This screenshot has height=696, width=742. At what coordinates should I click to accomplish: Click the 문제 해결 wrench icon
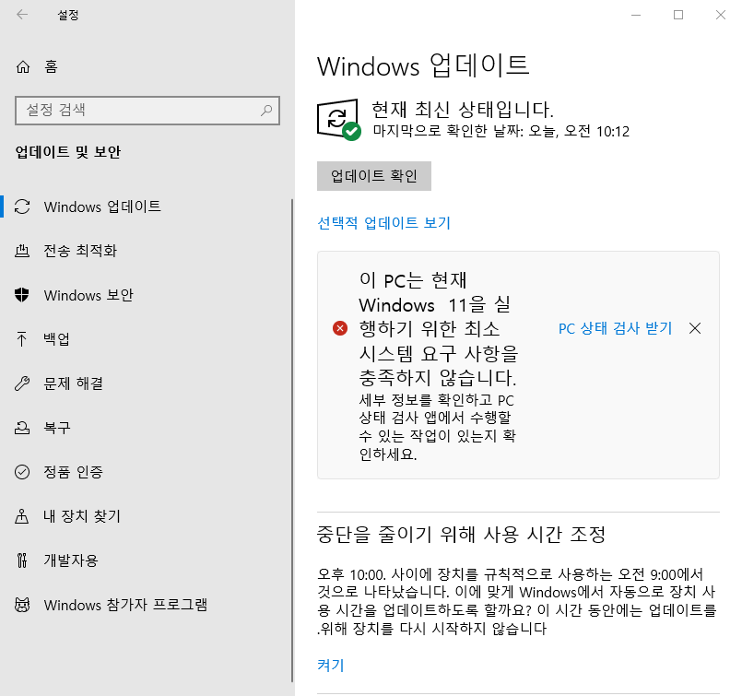pyautogui.click(x=24, y=383)
